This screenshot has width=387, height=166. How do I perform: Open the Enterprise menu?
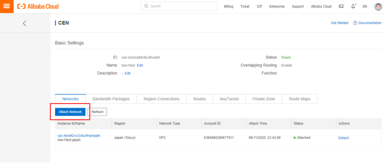[x=277, y=6]
